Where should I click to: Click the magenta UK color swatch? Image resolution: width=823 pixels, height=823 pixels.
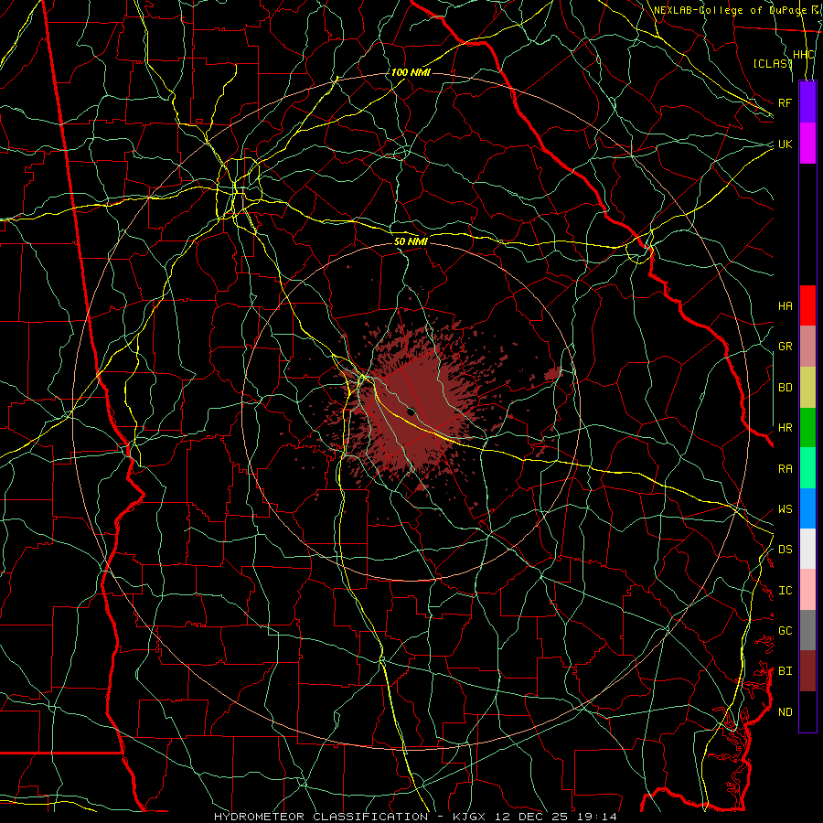[807, 144]
